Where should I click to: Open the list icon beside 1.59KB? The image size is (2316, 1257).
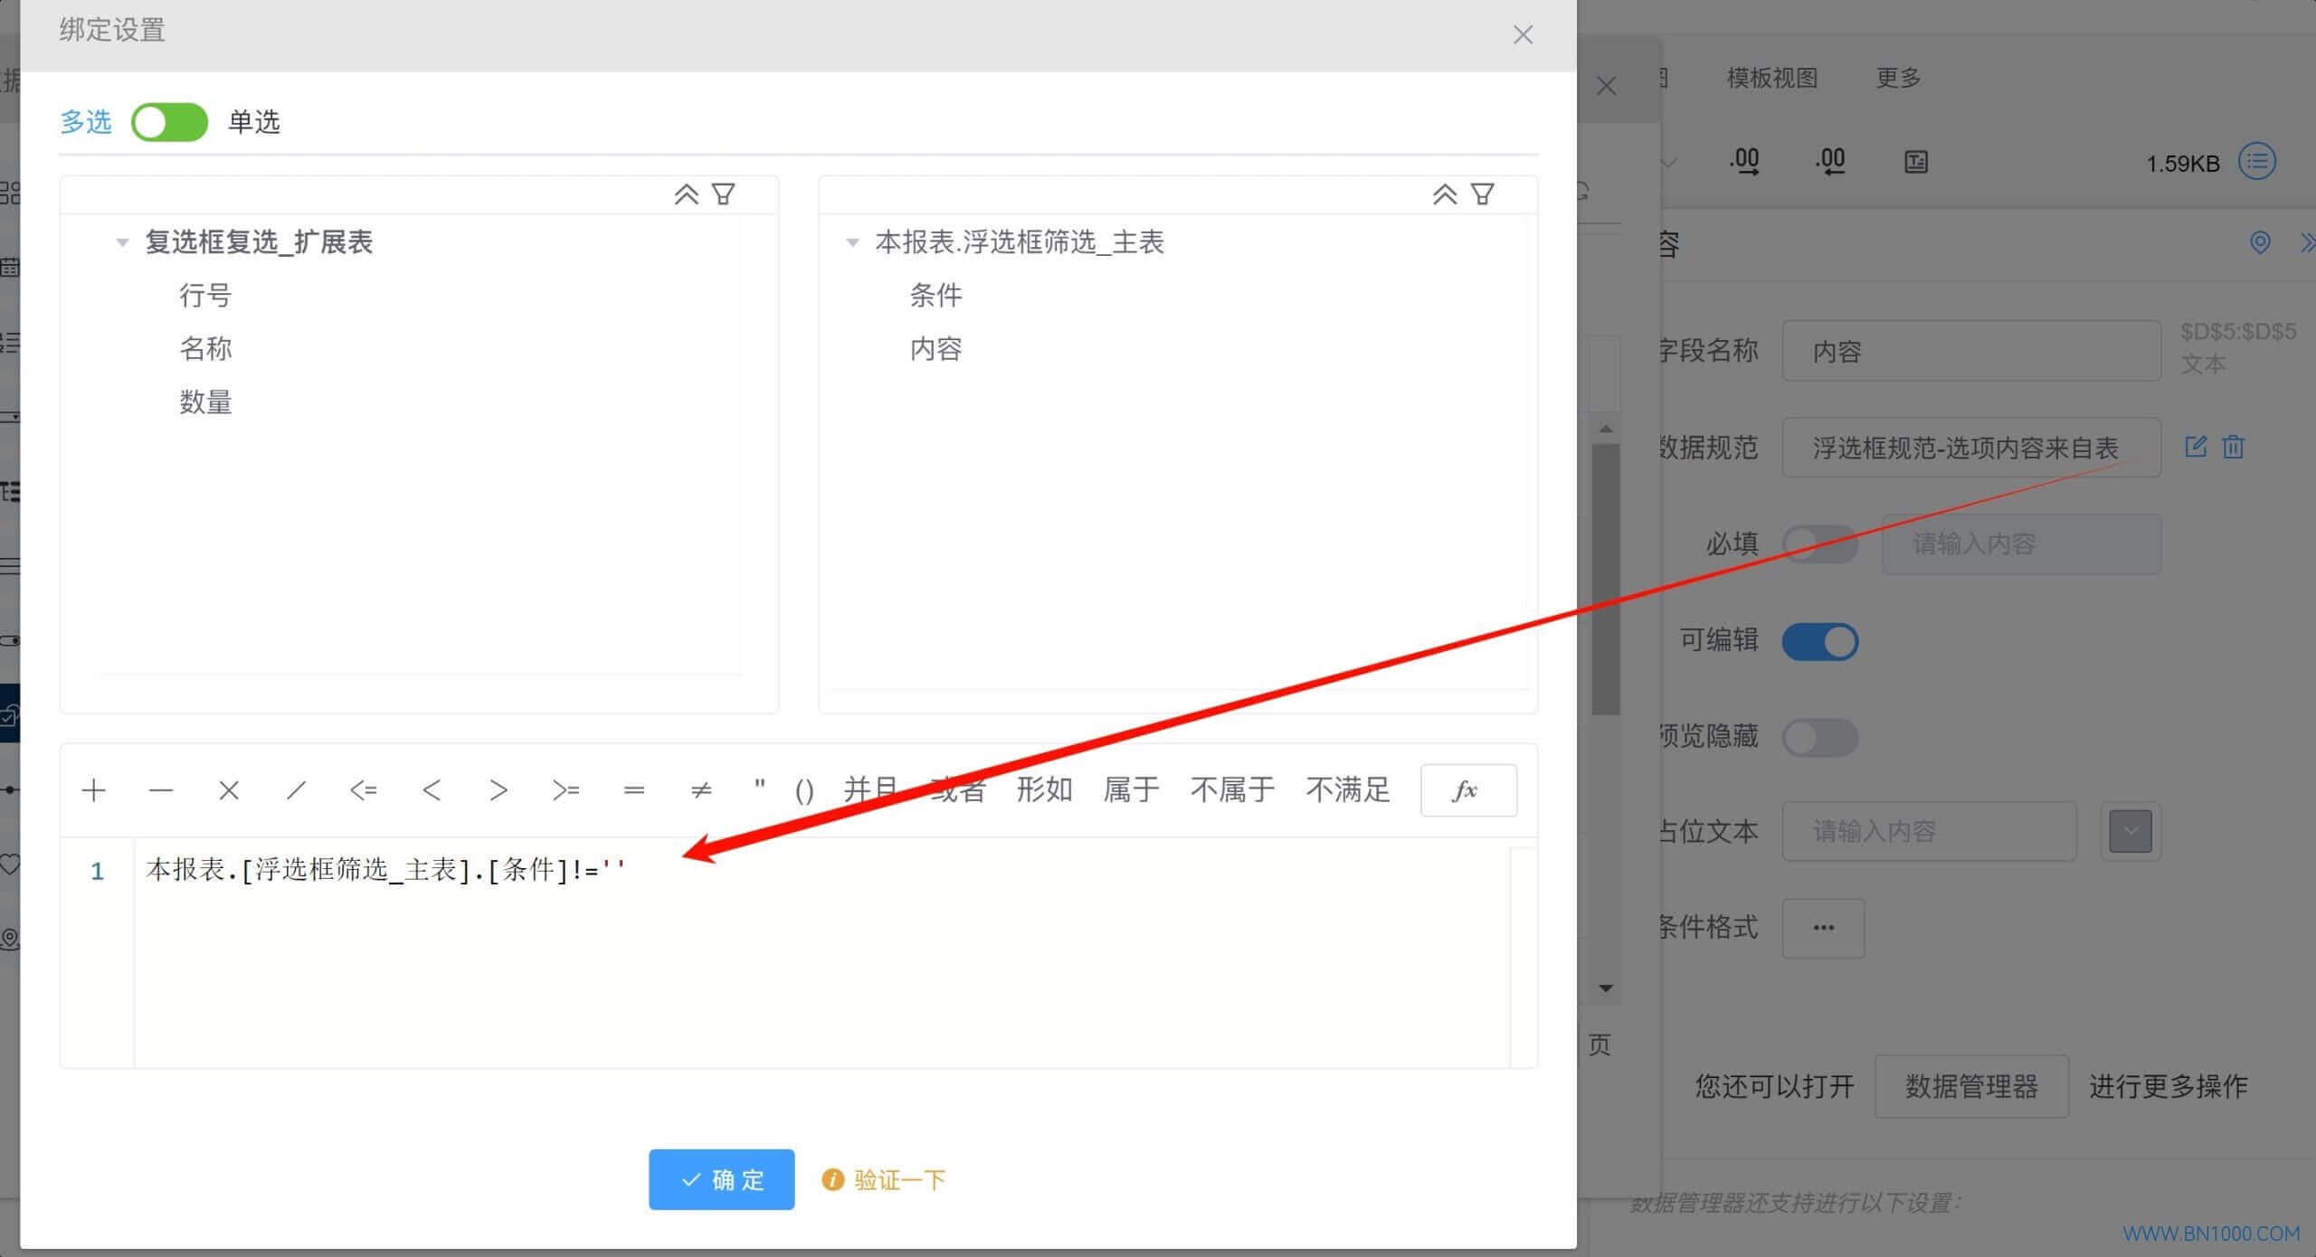[x=2257, y=162]
